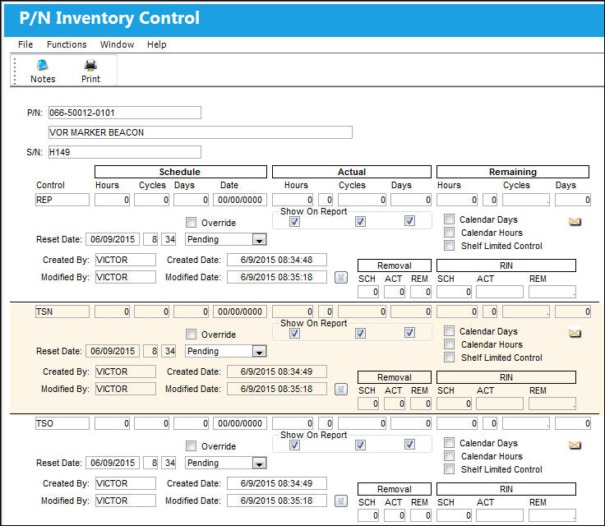Screen dimensions: 605x526
Task: Open the File menu
Action: tap(25, 44)
